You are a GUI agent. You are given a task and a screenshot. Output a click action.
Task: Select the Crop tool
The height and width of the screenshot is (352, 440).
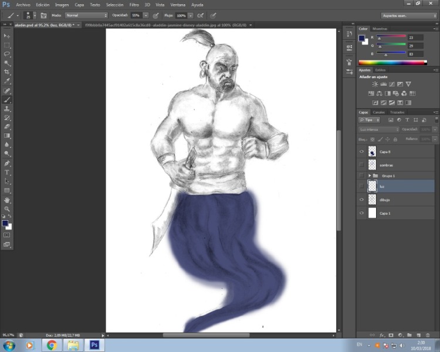[7, 72]
